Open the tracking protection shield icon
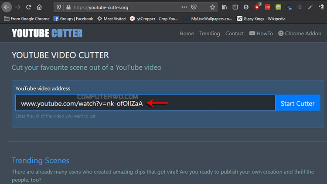 59,7
